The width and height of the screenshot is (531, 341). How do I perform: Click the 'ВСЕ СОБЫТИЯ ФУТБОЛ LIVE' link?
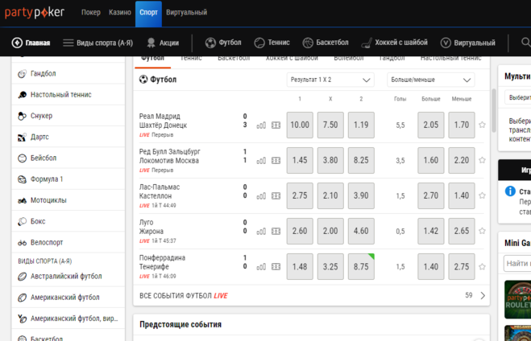[x=184, y=296]
